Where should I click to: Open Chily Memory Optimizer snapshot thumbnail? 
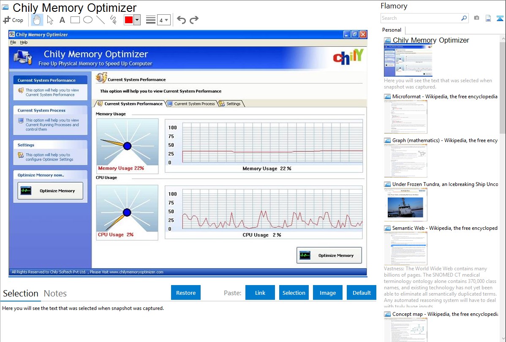[408, 61]
